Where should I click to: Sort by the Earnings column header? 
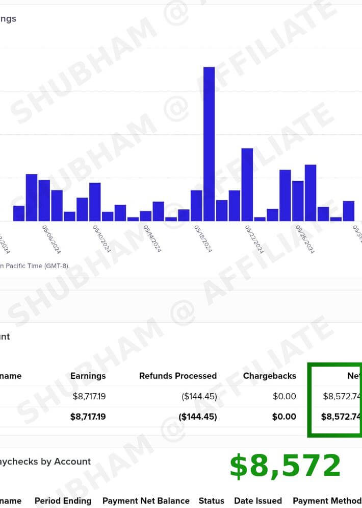88,376
